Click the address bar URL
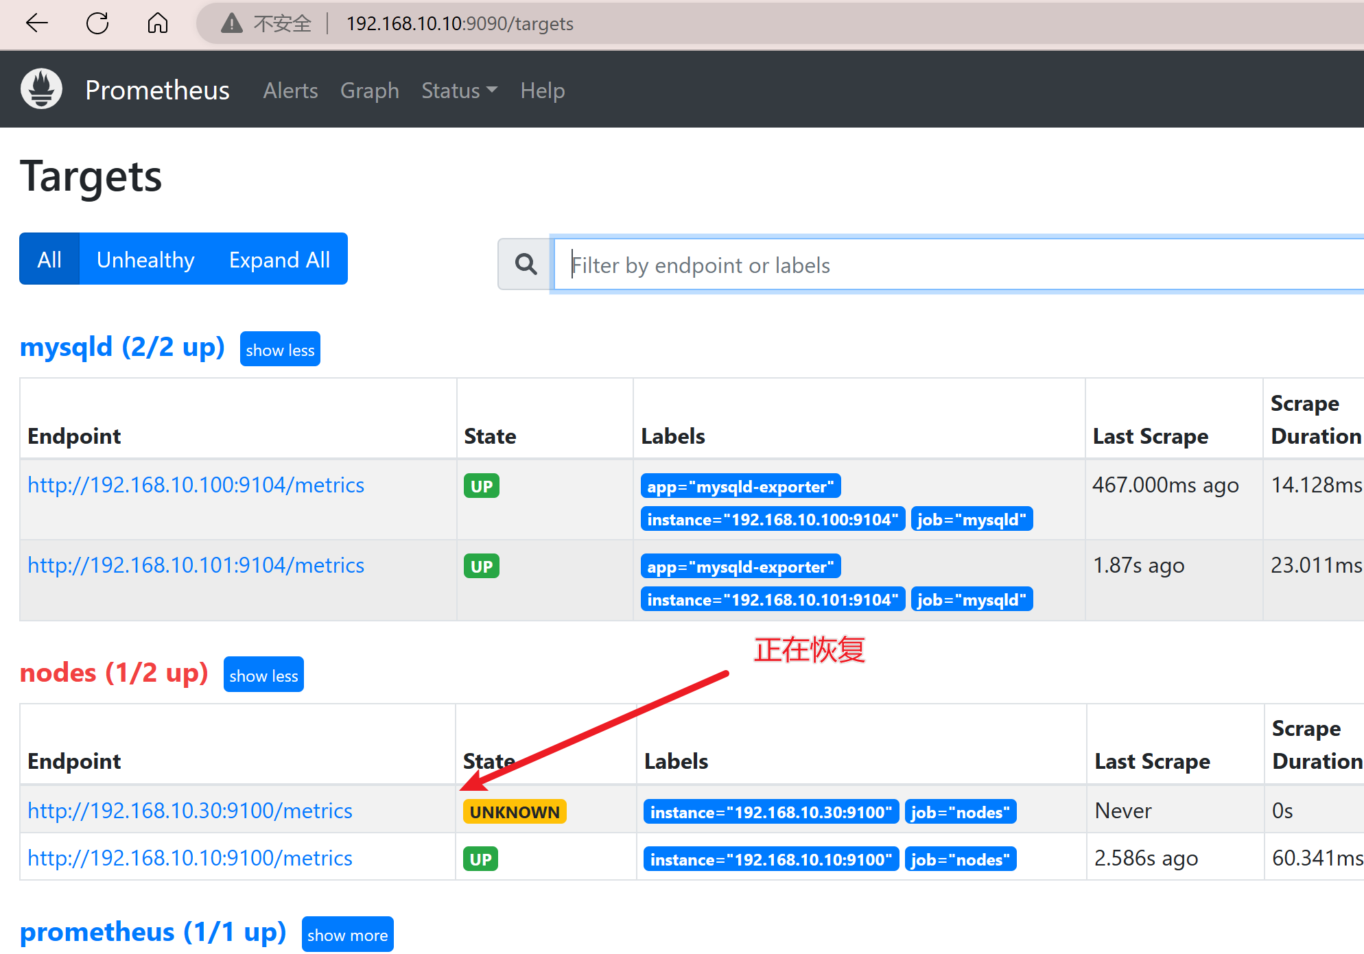This screenshot has height=954, width=1364. coord(460,23)
